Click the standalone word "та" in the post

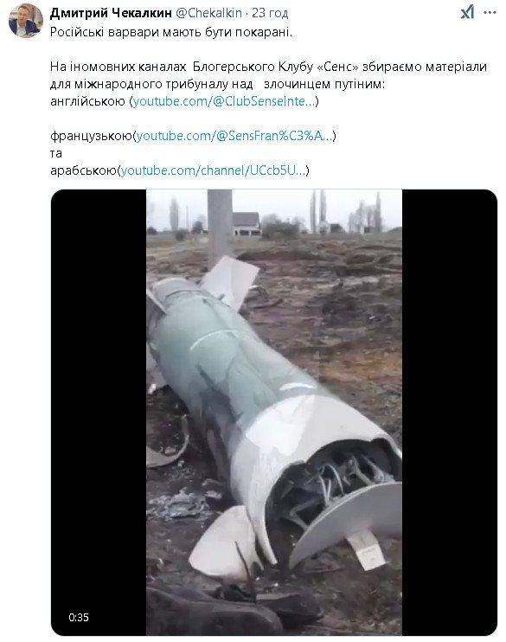coord(56,153)
